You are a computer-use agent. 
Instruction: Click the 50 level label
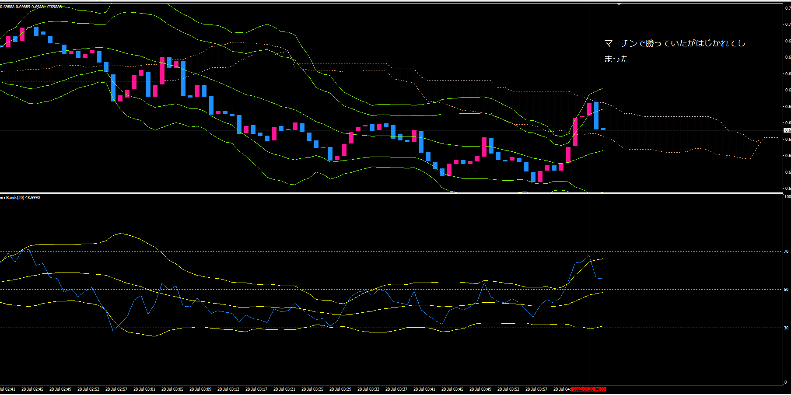coord(786,290)
